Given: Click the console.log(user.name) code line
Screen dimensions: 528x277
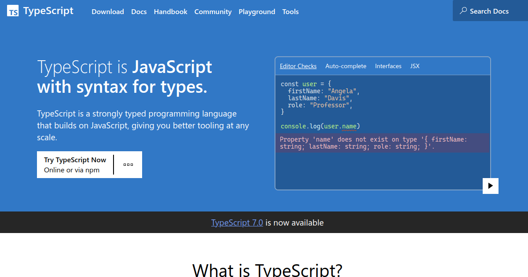Looking at the screenshot, I should click(320, 126).
